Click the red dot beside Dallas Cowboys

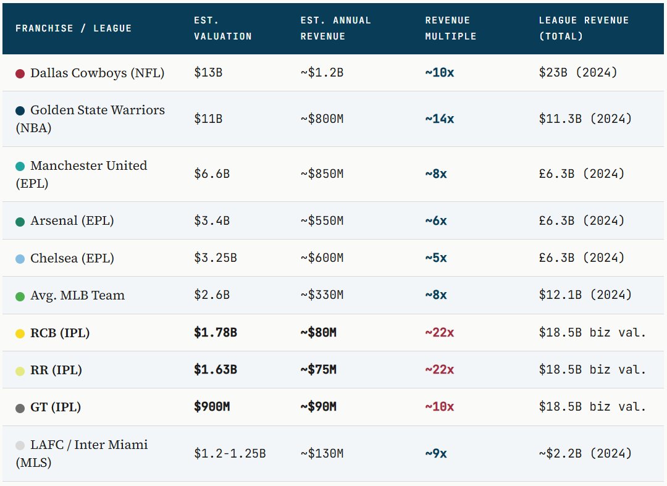click(x=20, y=73)
